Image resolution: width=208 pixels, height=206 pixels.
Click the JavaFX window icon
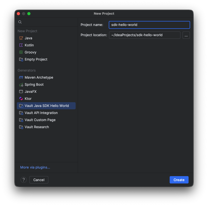(x=21, y=91)
